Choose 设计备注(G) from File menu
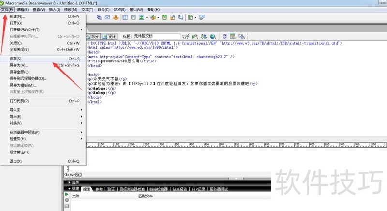 pos(43,152)
